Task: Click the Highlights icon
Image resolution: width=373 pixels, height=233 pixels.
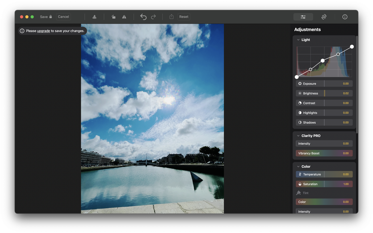Action: click(x=300, y=113)
